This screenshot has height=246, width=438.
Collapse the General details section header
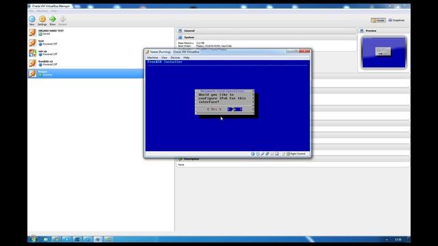click(x=266, y=31)
